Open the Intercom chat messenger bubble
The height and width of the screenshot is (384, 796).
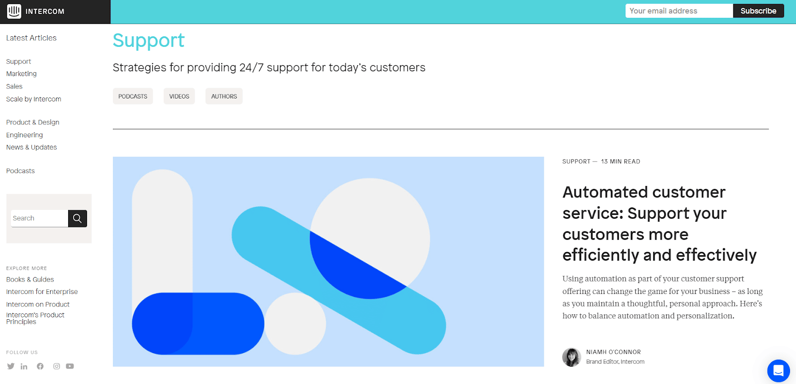pyautogui.click(x=778, y=371)
